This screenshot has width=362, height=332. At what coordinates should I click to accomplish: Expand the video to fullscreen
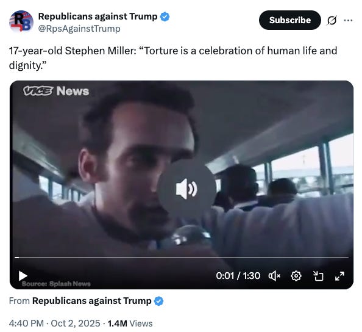pos(339,276)
